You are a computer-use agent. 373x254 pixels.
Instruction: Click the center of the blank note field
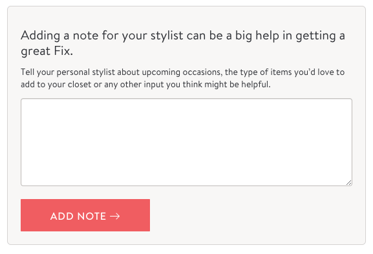click(x=186, y=142)
